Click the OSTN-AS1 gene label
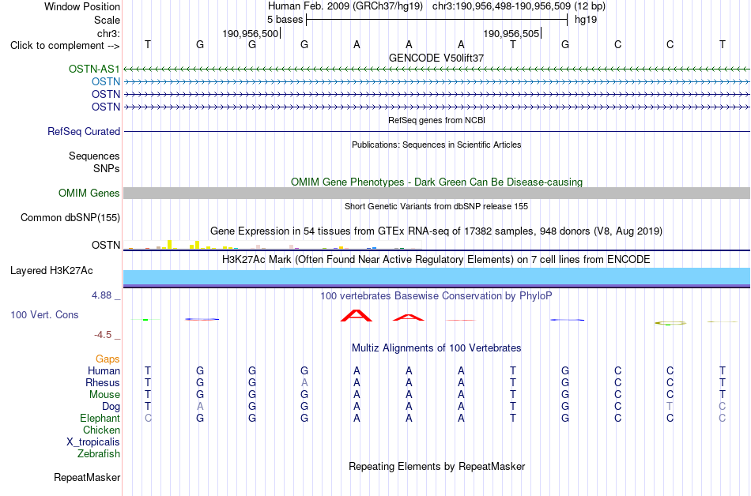The height and width of the screenshot is (496, 751). (94, 69)
